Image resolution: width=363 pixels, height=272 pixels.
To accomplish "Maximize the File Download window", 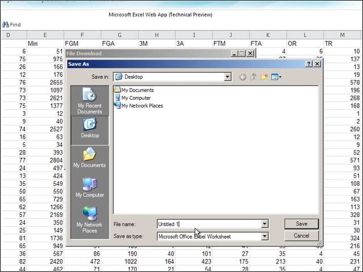I will point(242,53).
